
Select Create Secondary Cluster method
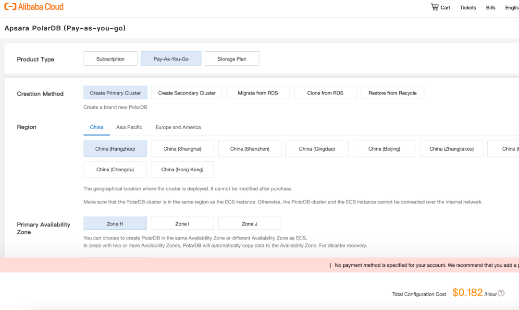click(x=186, y=93)
